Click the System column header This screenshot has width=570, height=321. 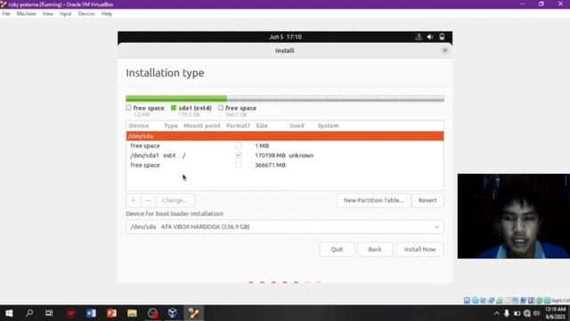329,126
